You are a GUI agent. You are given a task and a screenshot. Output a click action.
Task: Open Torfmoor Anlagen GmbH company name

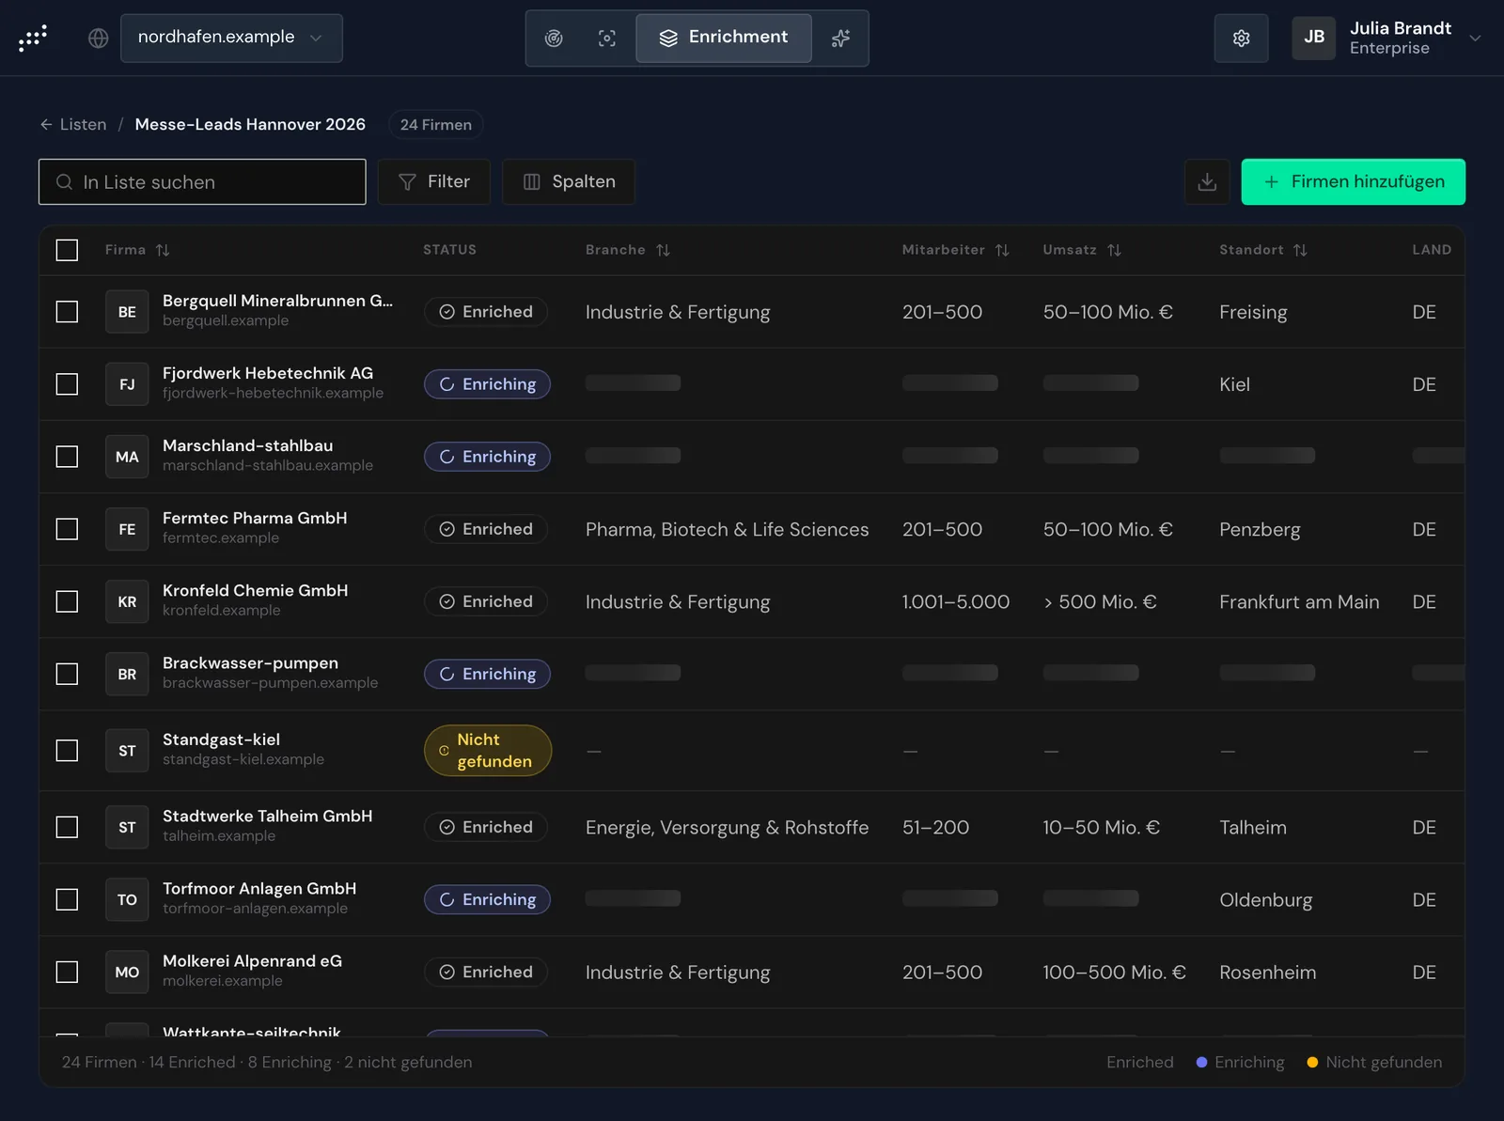259,889
